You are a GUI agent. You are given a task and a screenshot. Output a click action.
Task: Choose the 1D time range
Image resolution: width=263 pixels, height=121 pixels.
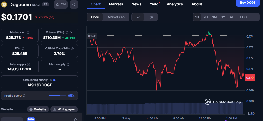click(x=197, y=17)
